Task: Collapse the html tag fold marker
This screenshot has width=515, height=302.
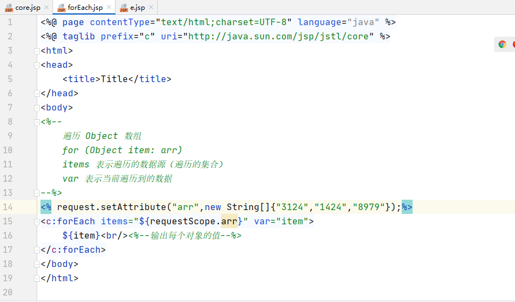Action: click(x=37, y=51)
